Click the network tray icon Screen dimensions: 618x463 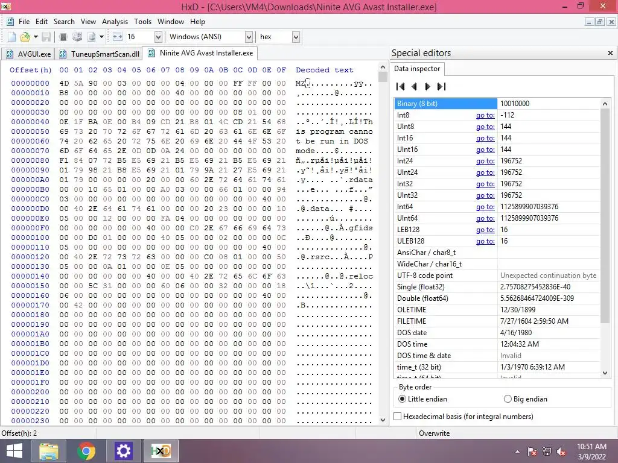547,452
